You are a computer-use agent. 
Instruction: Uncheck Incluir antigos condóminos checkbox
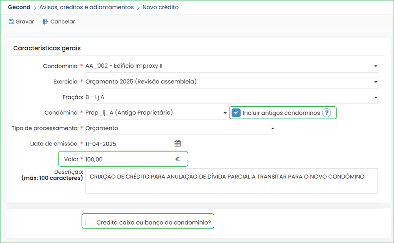click(236, 113)
